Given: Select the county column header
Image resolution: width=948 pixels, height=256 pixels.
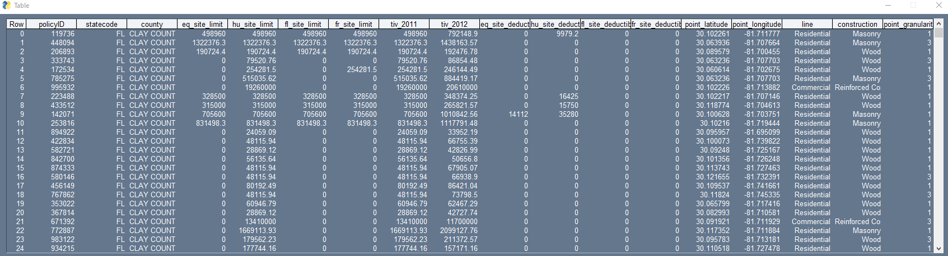Looking at the screenshot, I should [152, 24].
